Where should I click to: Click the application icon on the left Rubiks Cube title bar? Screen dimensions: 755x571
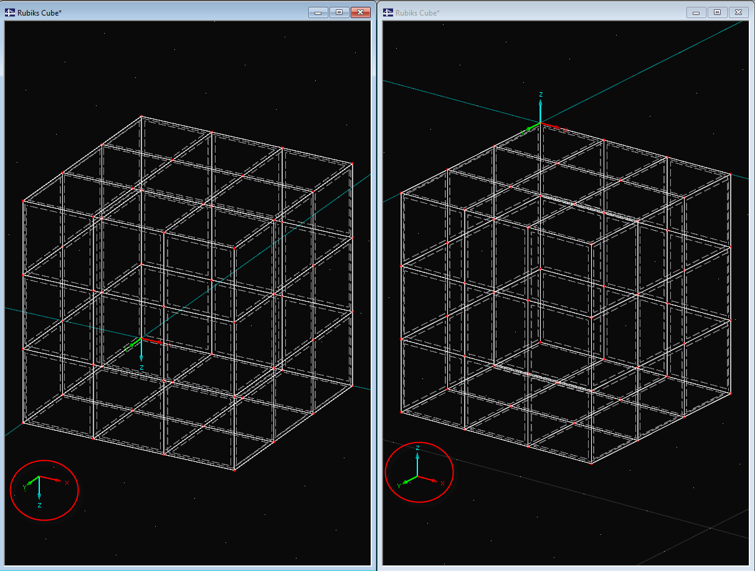coord(9,12)
